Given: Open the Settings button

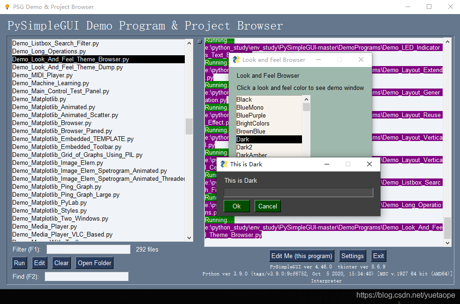Looking at the screenshot, I should [352, 256].
